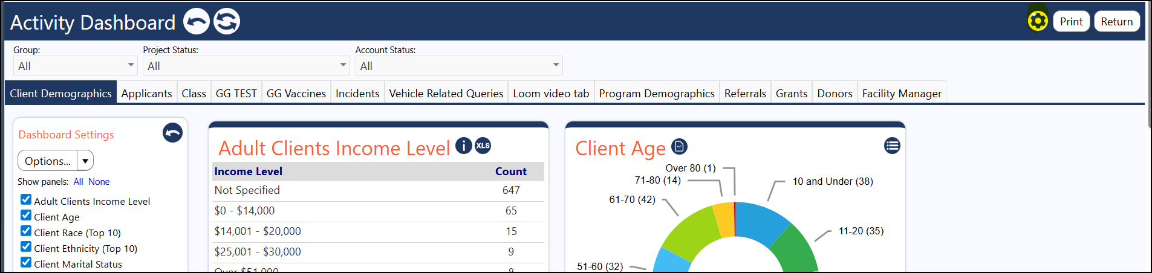Click the $25,001 - $30,000 income row
This screenshot has height=273, width=1152.
tap(379, 252)
